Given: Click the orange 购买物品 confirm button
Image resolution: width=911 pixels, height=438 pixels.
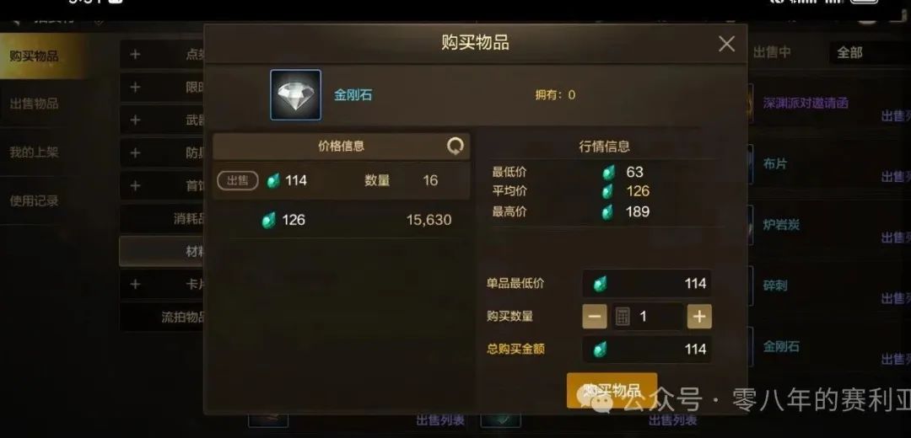Looking at the screenshot, I should (612, 390).
